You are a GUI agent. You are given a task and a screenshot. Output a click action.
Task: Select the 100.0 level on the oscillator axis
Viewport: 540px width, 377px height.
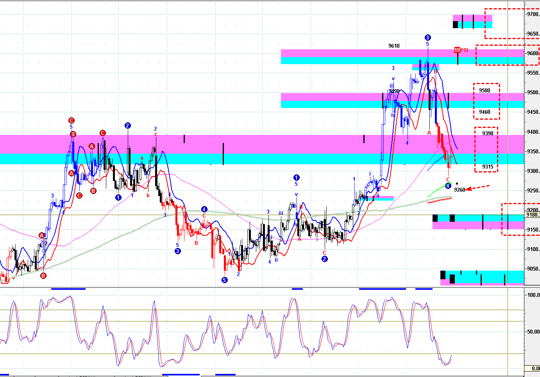pyautogui.click(x=533, y=295)
